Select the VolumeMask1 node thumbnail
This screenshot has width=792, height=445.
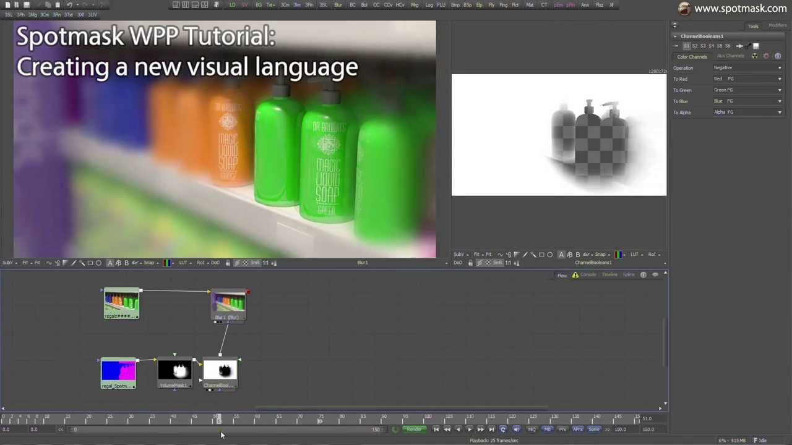pyautogui.click(x=174, y=371)
